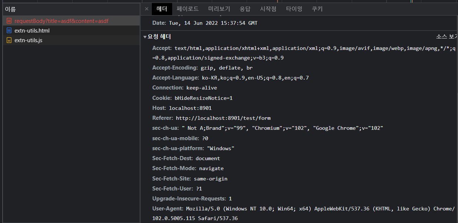Click the Sec-Fetch-User value ?1
This screenshot has height=223, width=458.
tap(200, 189)
